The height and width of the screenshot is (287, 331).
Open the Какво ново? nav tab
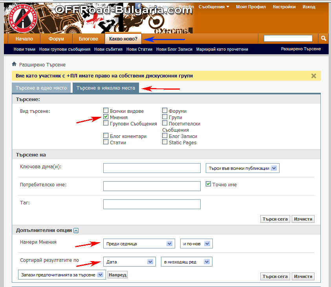(x=123, y=39)
